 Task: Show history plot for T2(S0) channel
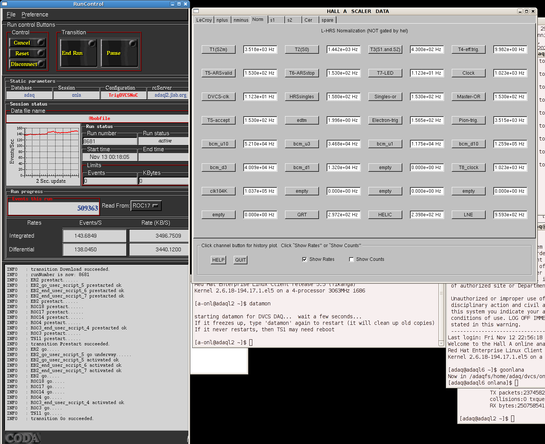tap(302, 50)
